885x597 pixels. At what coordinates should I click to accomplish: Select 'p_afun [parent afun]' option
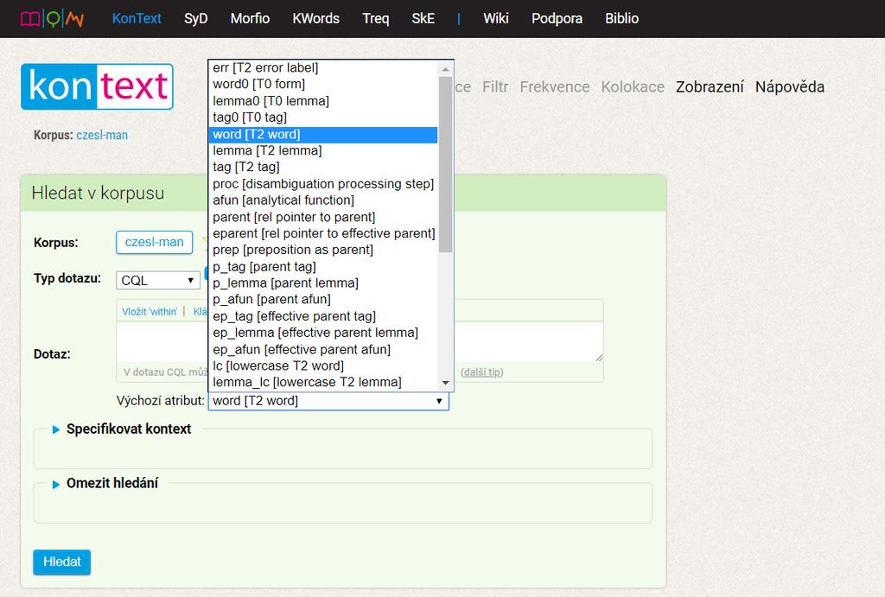[x=323, y=300]
